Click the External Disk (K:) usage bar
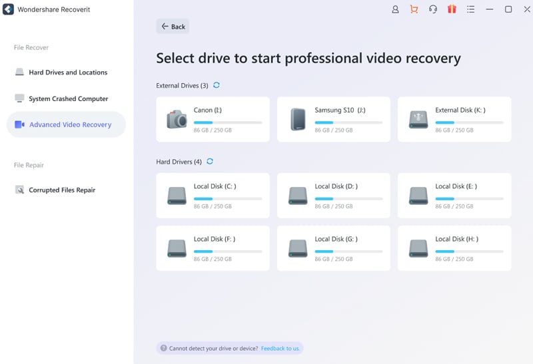 (469, 122)
